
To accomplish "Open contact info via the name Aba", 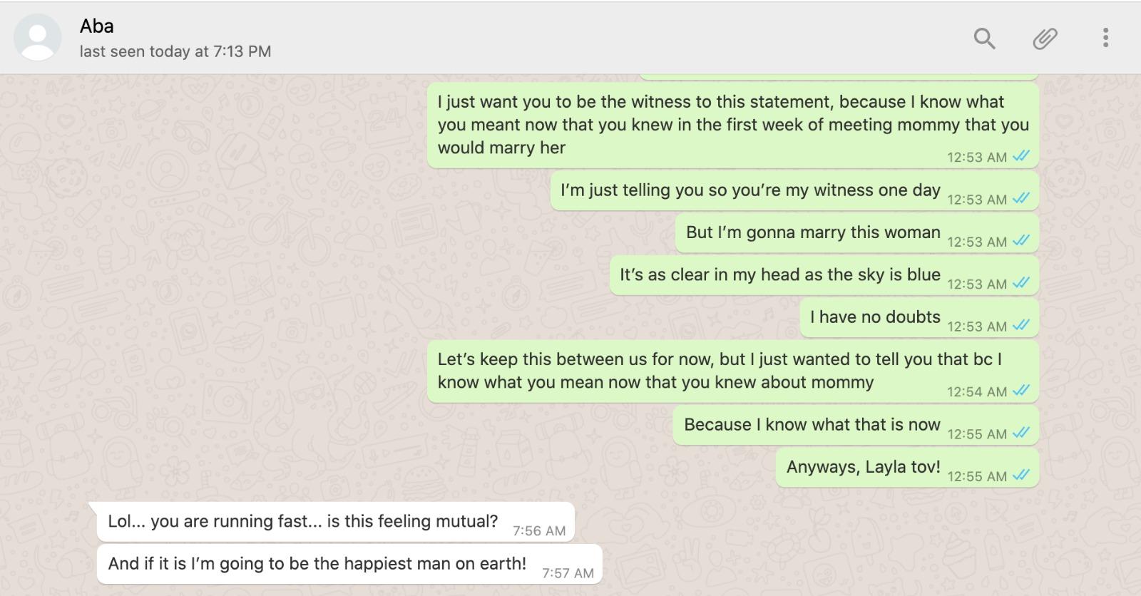I will pyautogui.click(x=96, y=26).
